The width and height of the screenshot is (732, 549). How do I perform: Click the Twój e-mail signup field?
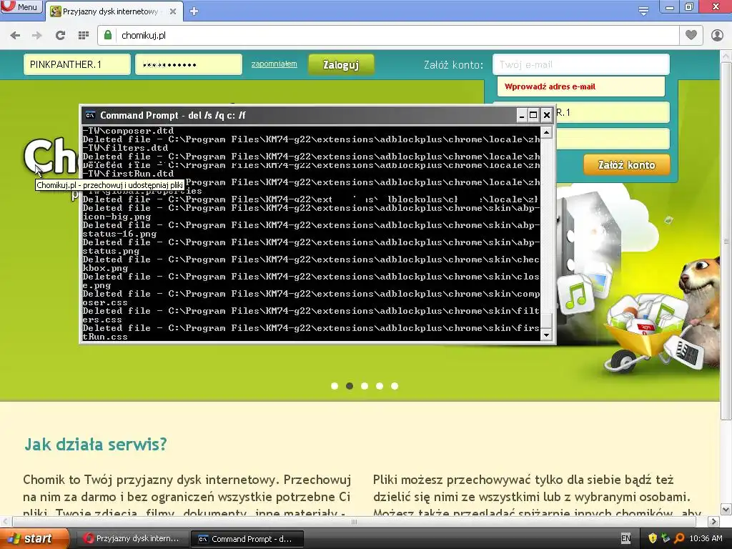580,64
